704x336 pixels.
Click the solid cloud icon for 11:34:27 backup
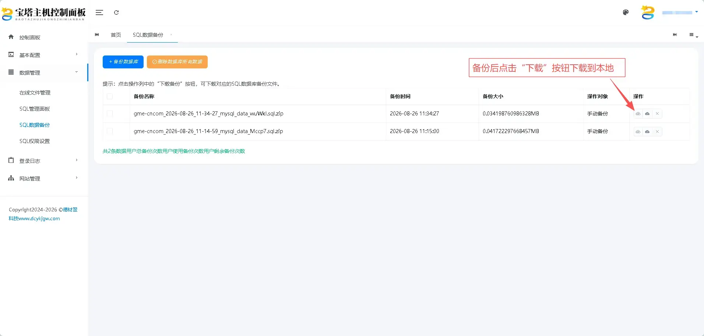pyautogui.click(x=647, y=114)
